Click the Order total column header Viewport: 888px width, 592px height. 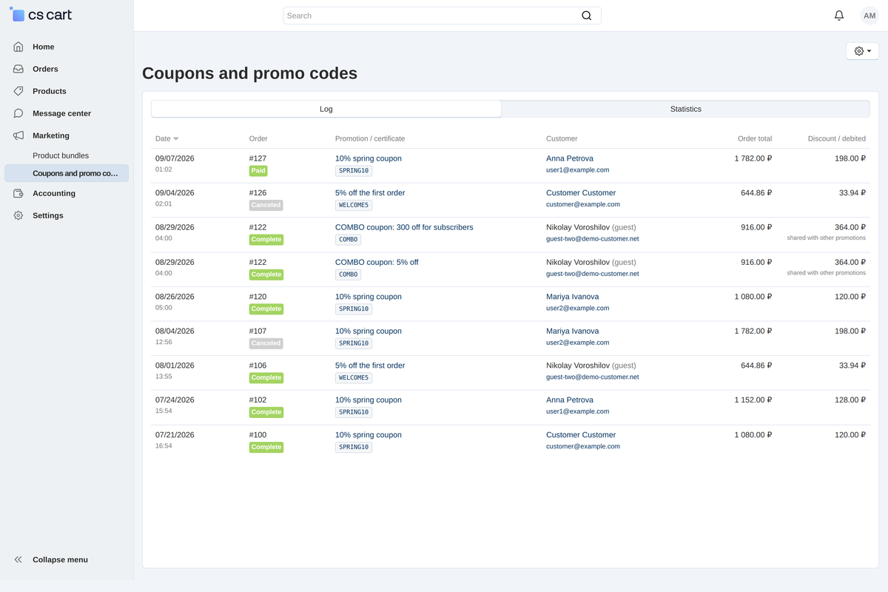coord(755,138)
